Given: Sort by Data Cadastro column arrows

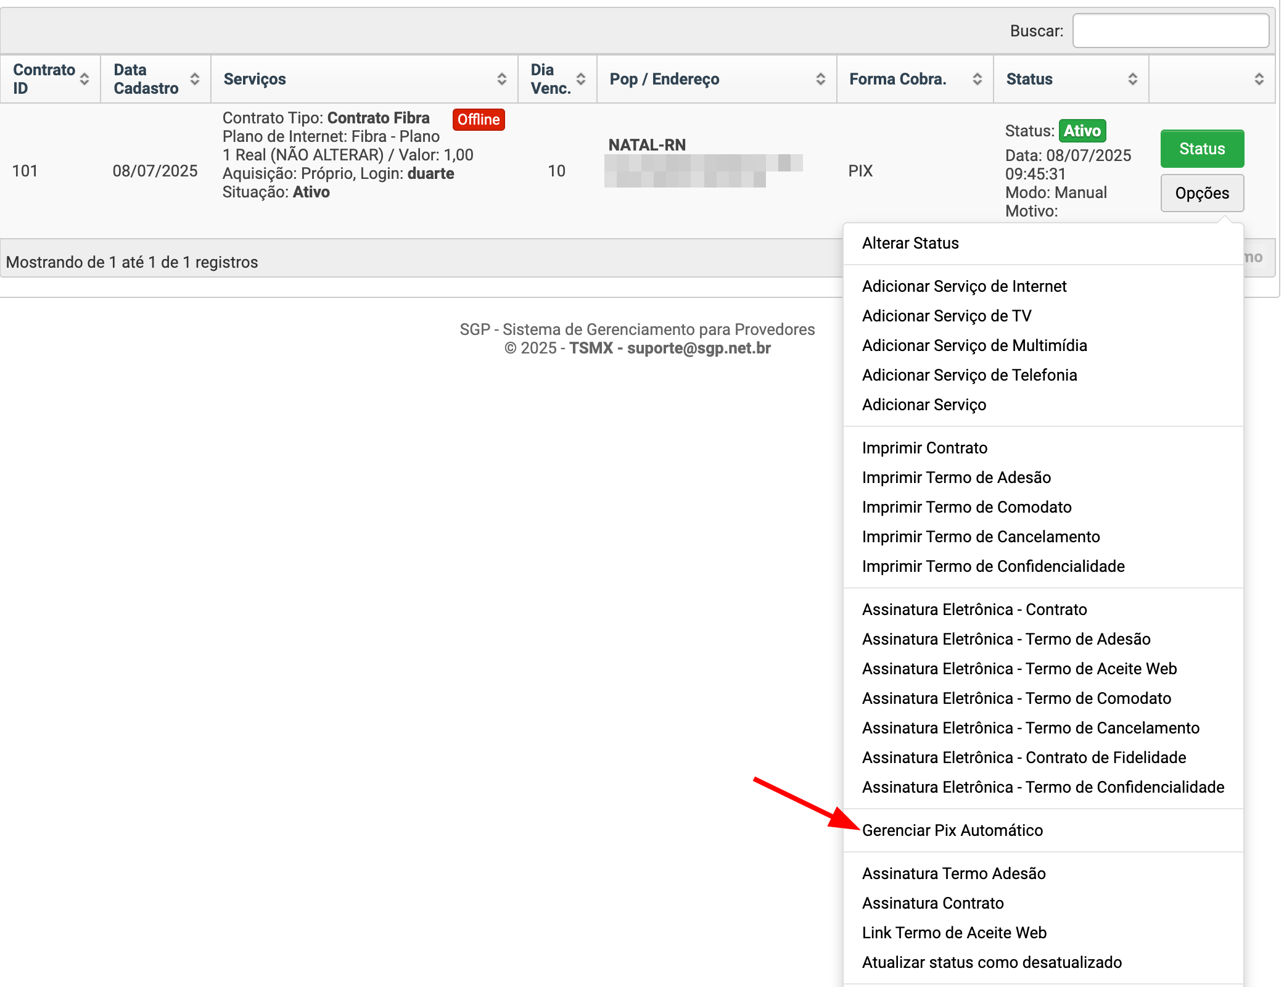Looking at the screenshot, I should 195,79.
